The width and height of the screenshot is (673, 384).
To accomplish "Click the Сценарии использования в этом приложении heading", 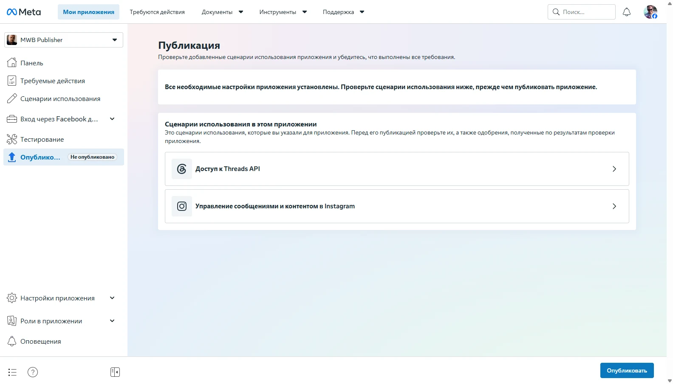I will coord(240,124).
